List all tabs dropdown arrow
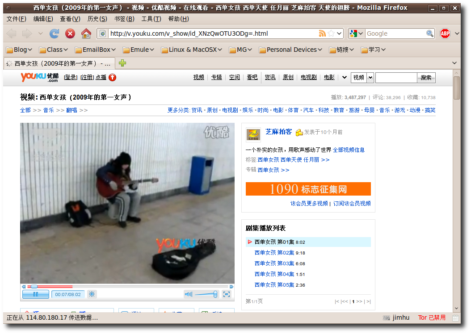 point(454,63)
